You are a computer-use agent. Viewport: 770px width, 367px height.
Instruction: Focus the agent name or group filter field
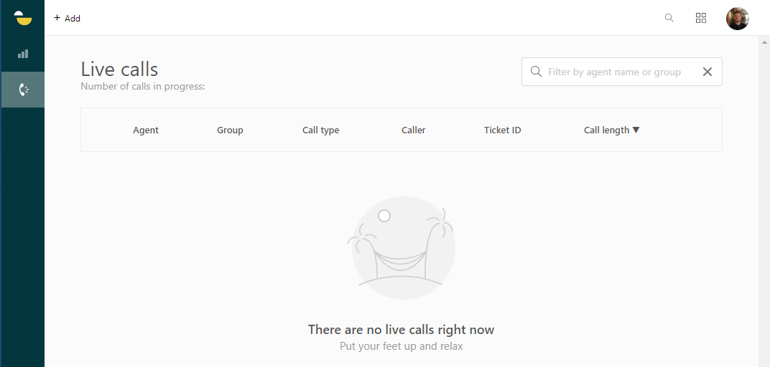click(614, 72)
